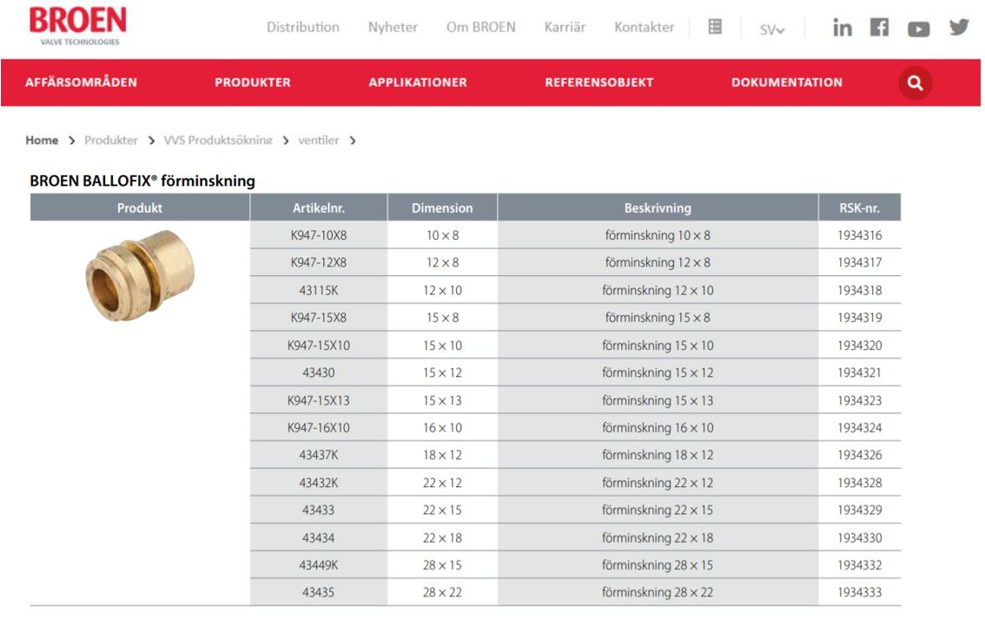Select article number K947-12X8
Screen dimensions: 985x619
click(x=319, y=262)
